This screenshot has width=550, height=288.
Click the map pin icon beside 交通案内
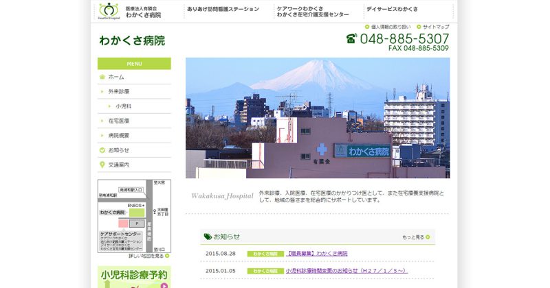pos(102,165)
